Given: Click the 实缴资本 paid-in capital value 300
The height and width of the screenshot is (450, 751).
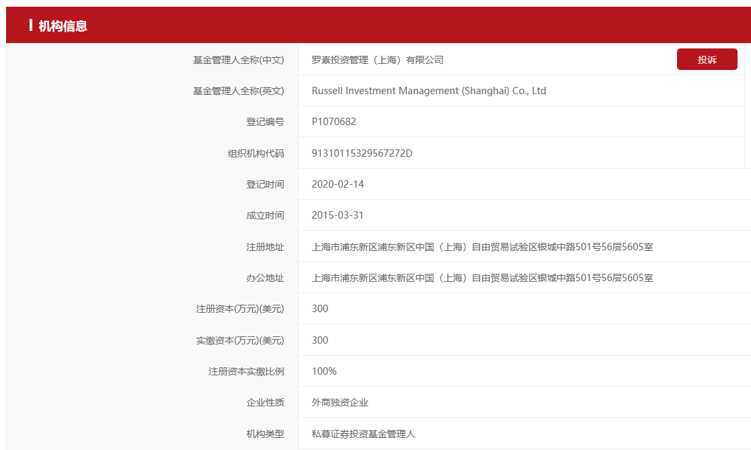Looking at the screenshot, I should coord(320,340).
